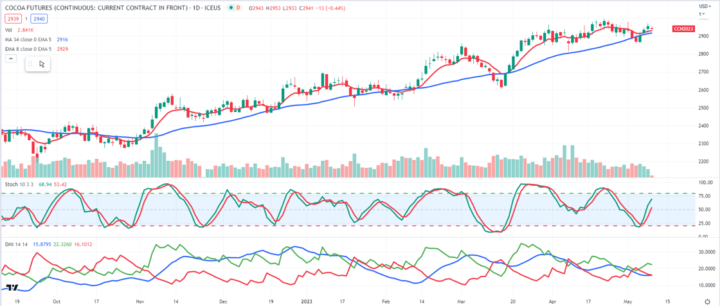720x306 pixels.
Task: Click the CCN2023 contract label
Action: coord(683,28)
